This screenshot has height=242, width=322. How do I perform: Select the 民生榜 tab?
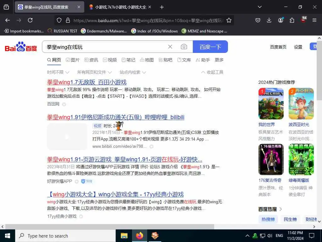(290, 219)
